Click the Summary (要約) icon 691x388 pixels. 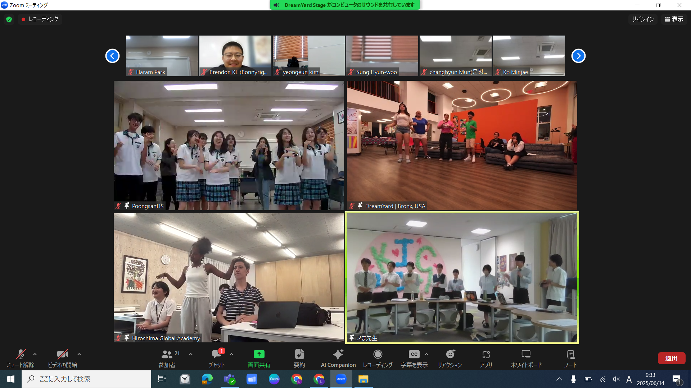(299, 355)
